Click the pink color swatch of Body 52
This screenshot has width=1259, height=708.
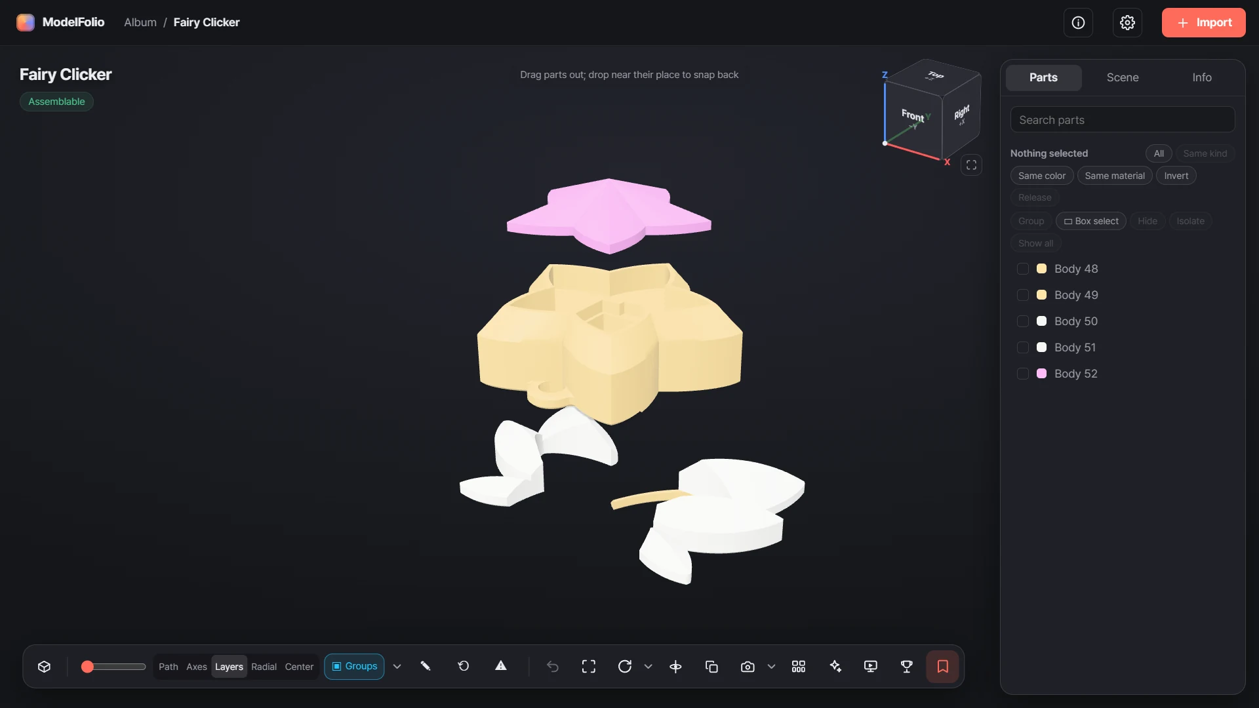(x=1041, y=374)
